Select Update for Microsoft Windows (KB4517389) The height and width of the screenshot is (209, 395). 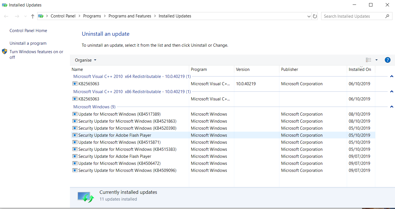(x=120, y=114)
